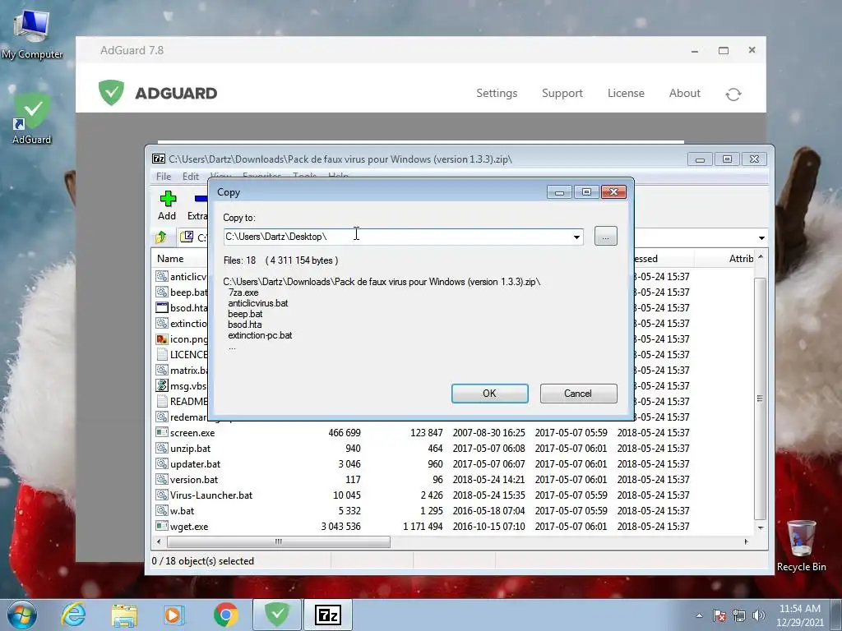Click the icon.png file icon

tap(162, 339)
